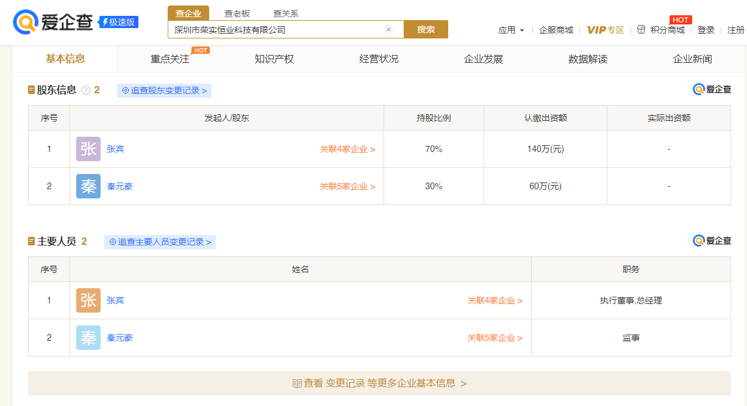
Task: Click the 爱企查 logo at top left
Action: (x=54, y=22)
